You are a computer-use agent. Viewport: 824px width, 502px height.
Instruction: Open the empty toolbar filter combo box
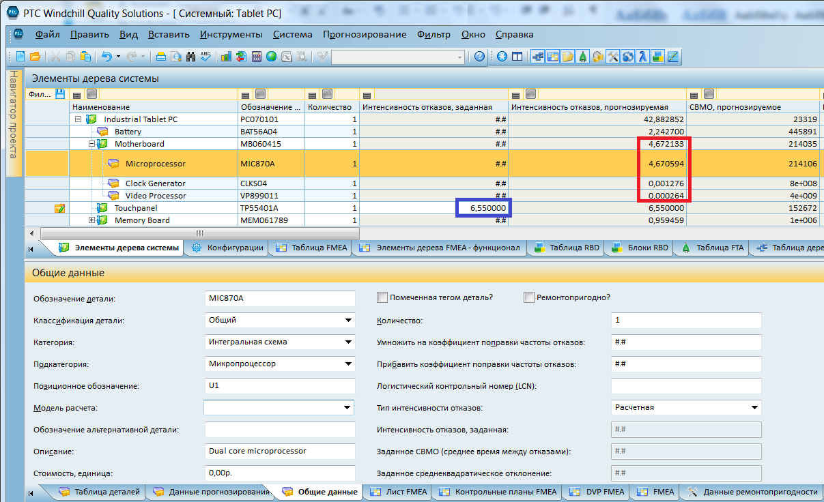pyautogui.click(x=398, y=57)
